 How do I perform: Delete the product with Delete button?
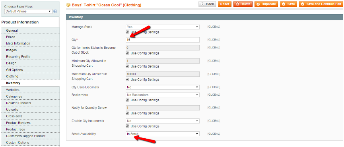243,4
